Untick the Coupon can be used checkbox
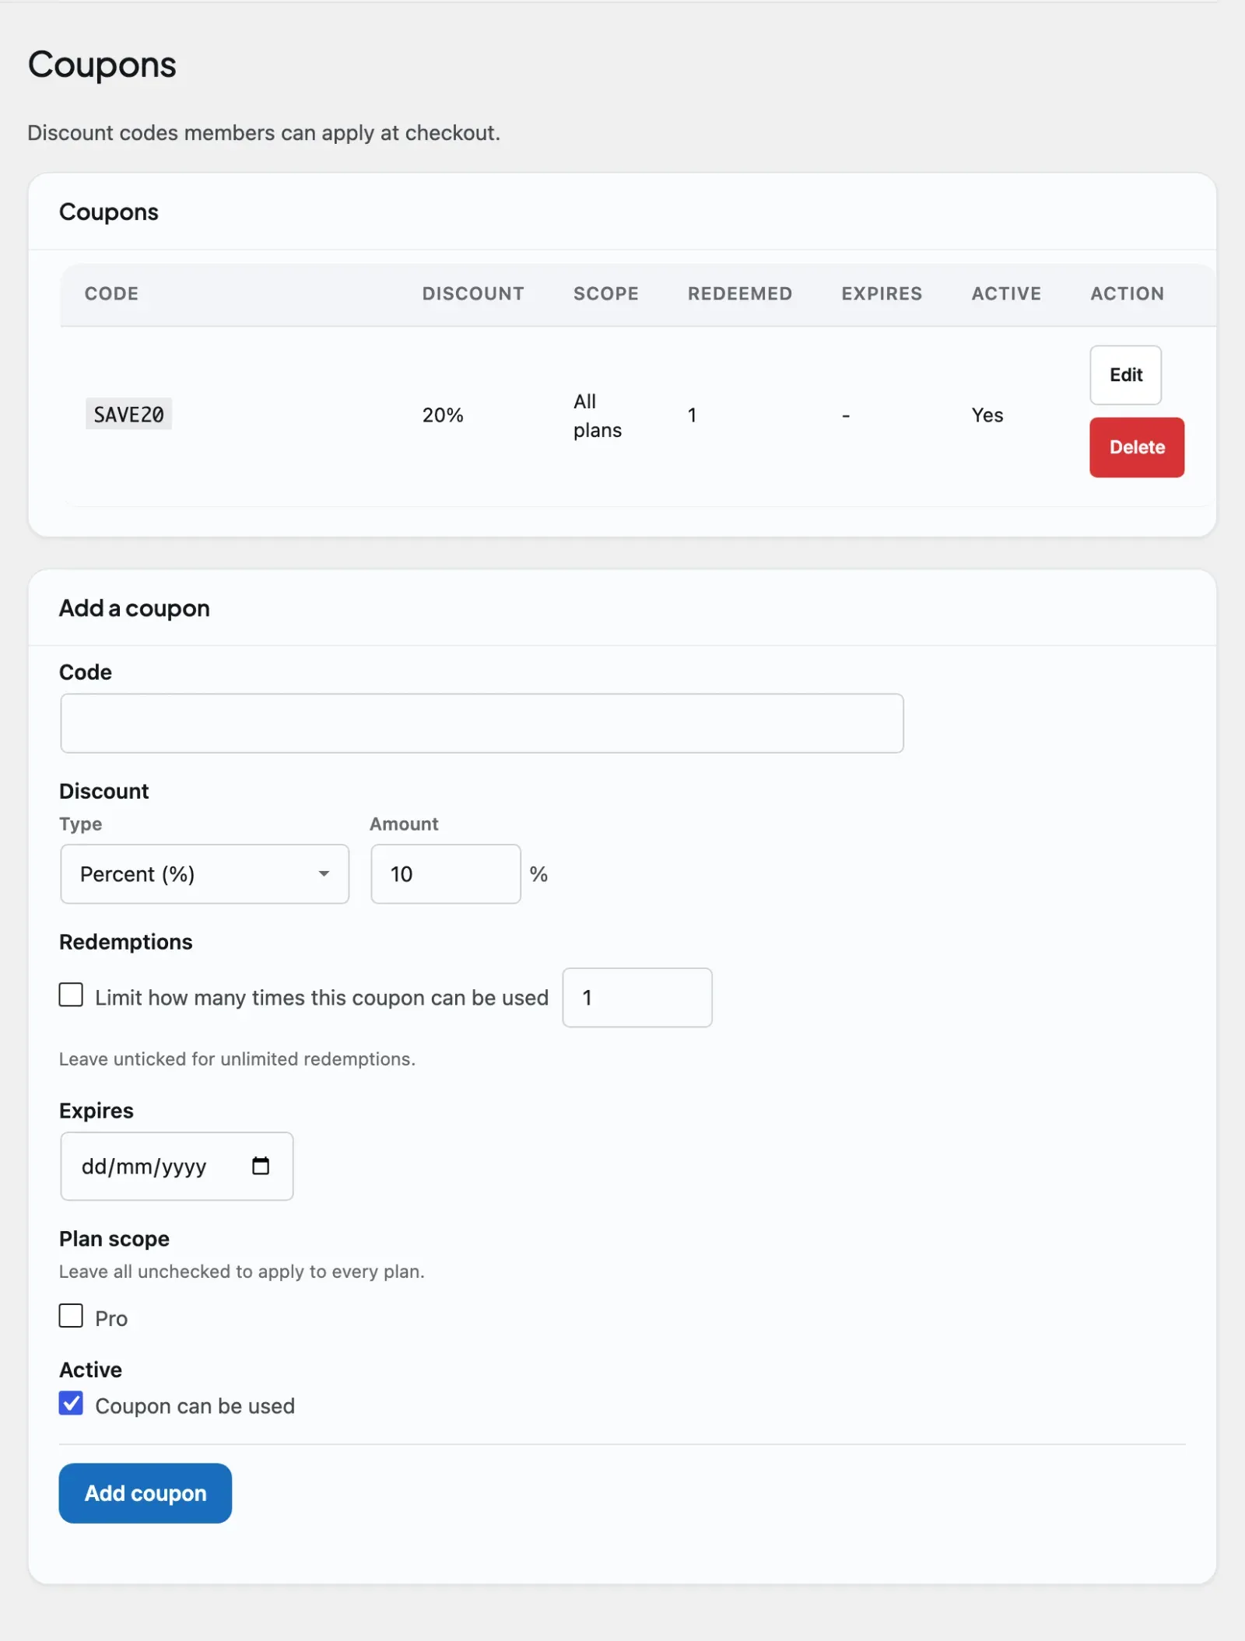This screenshot has height=1641, width=1245. click(71, 1403)
